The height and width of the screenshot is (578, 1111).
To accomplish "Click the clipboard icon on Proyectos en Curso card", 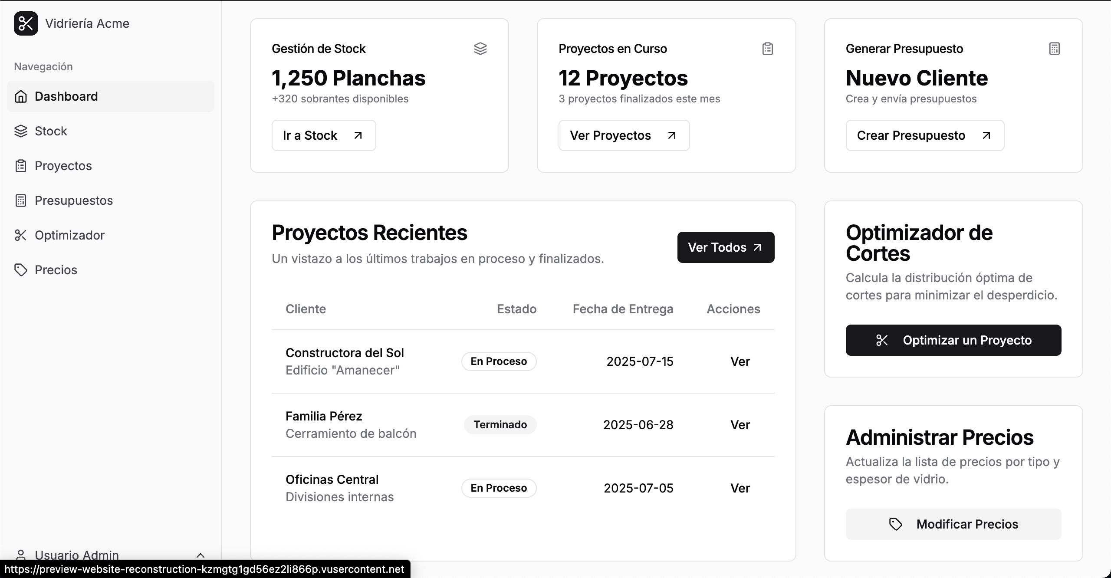I will (767, 48).
